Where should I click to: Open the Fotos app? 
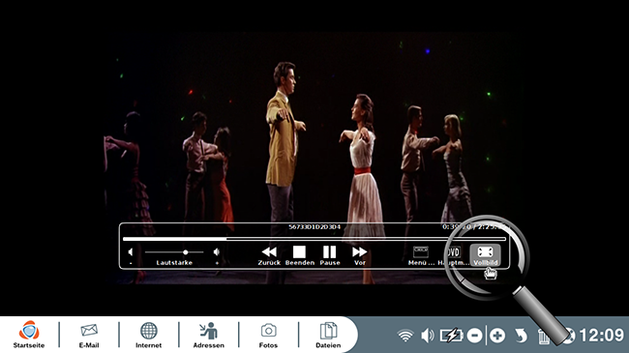tap(268, 335)
